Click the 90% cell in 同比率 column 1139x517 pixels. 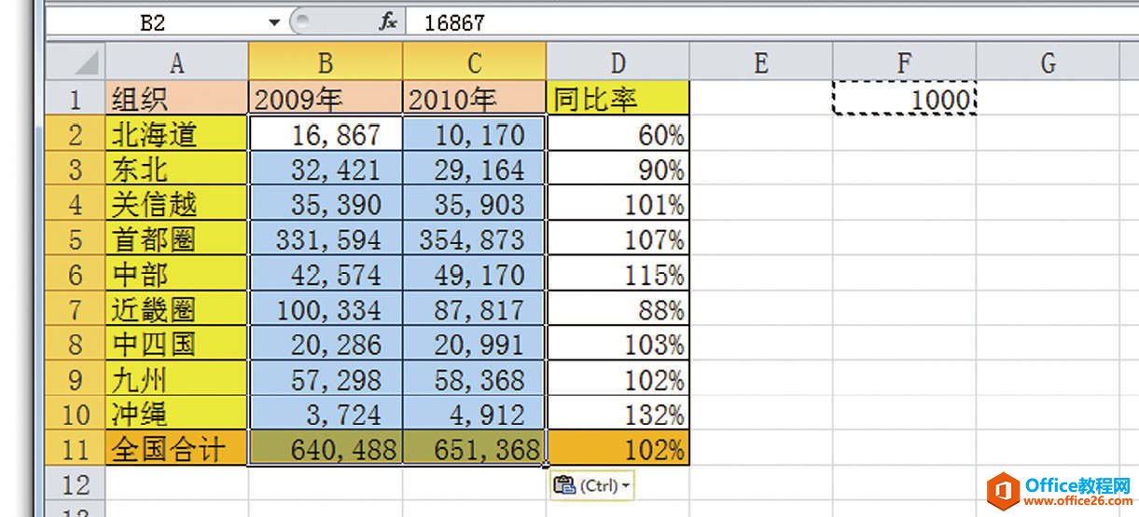point(618,170)
